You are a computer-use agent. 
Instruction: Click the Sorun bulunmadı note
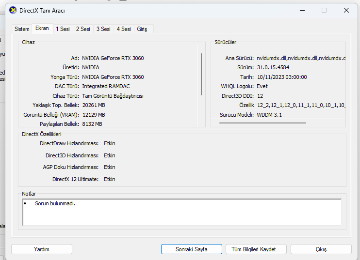[x=55, y=203]
